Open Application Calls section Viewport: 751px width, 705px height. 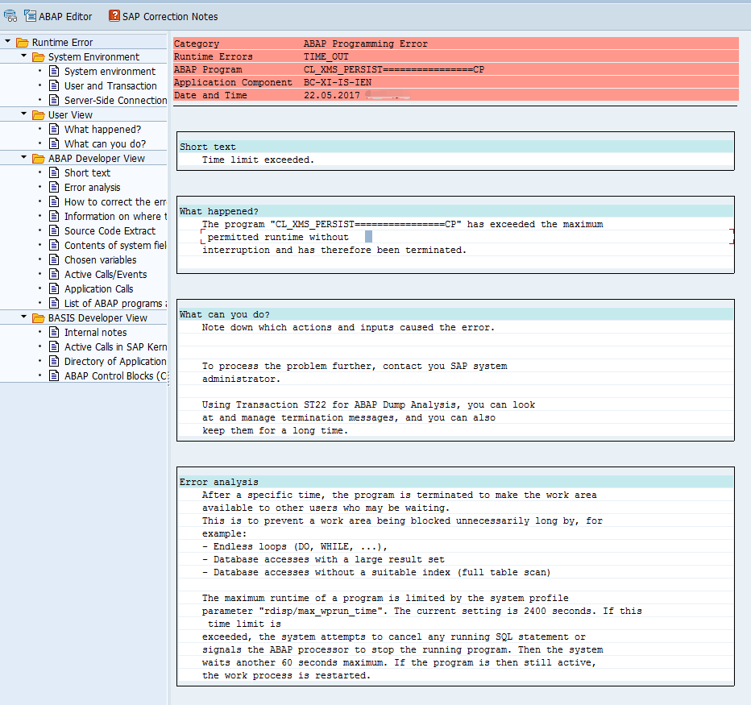tap(98, 288)
